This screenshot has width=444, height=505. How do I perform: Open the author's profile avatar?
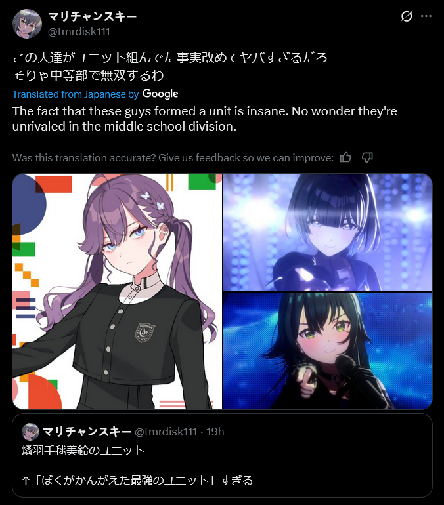coord(27,24)
